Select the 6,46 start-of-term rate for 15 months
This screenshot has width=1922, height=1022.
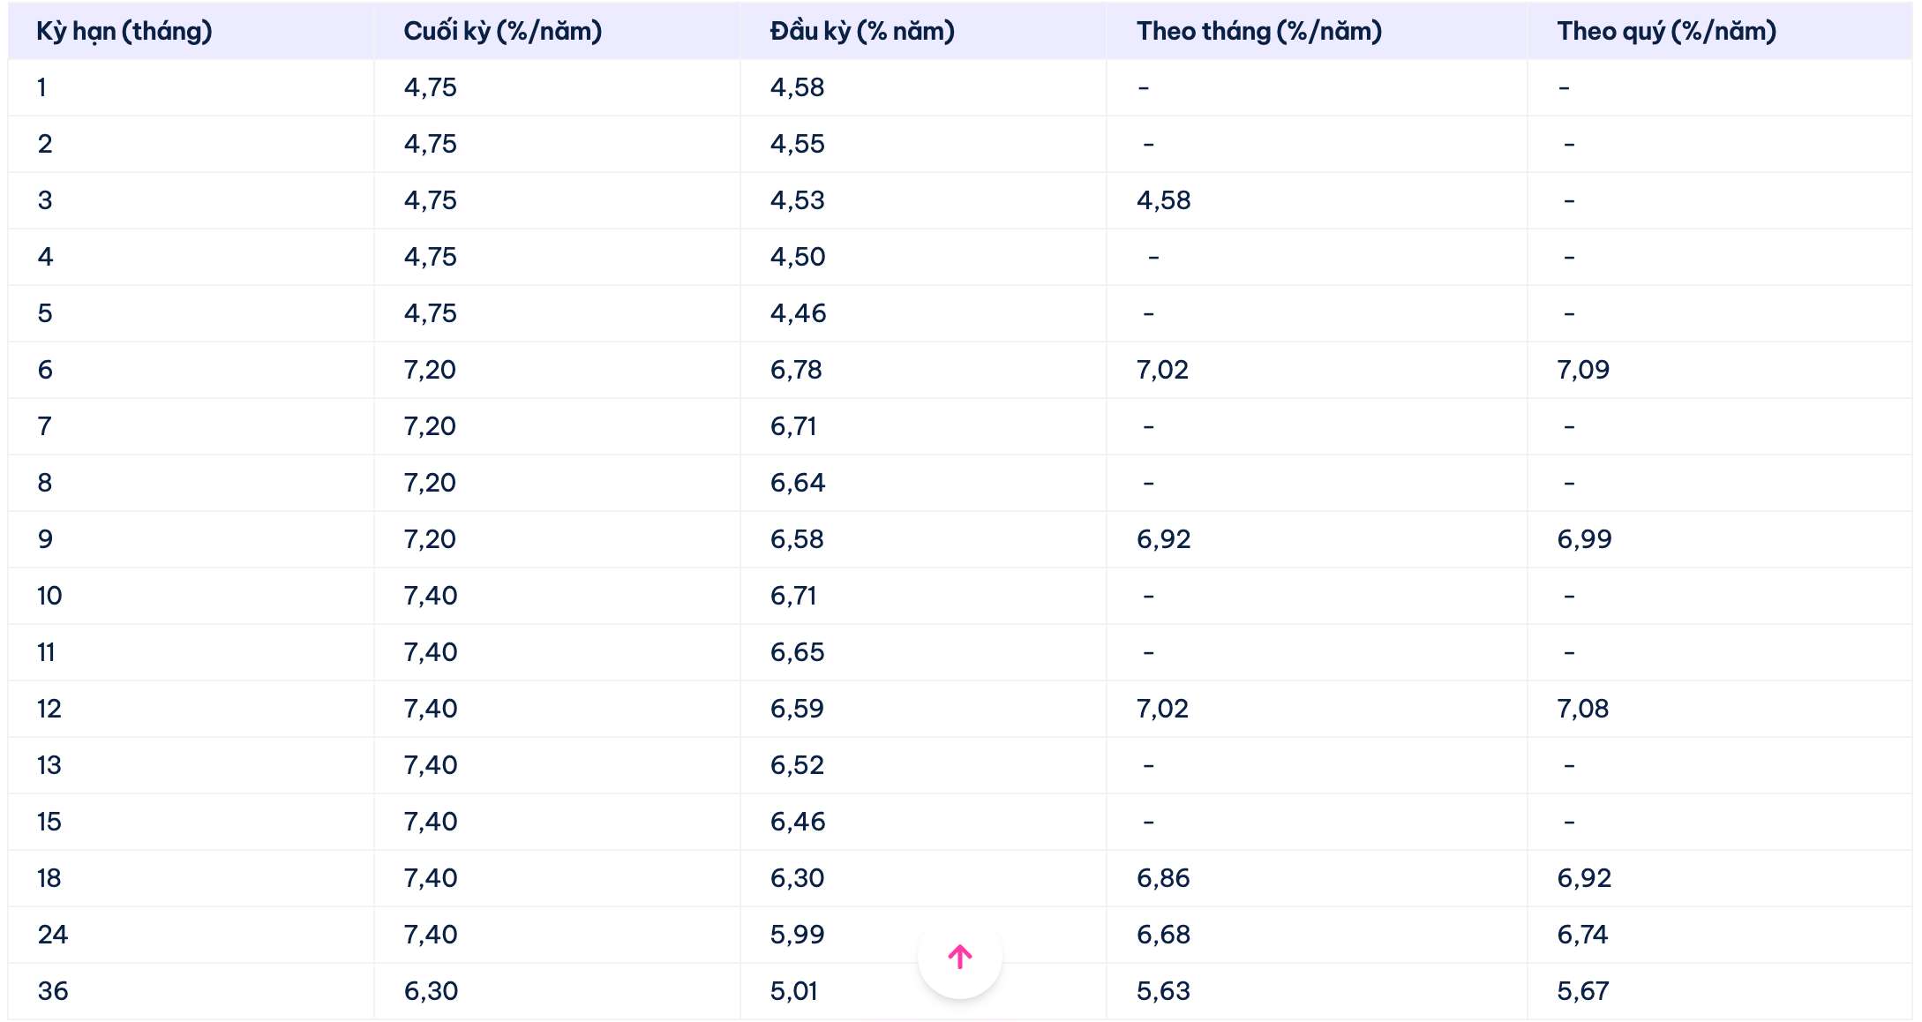[798, 822]
